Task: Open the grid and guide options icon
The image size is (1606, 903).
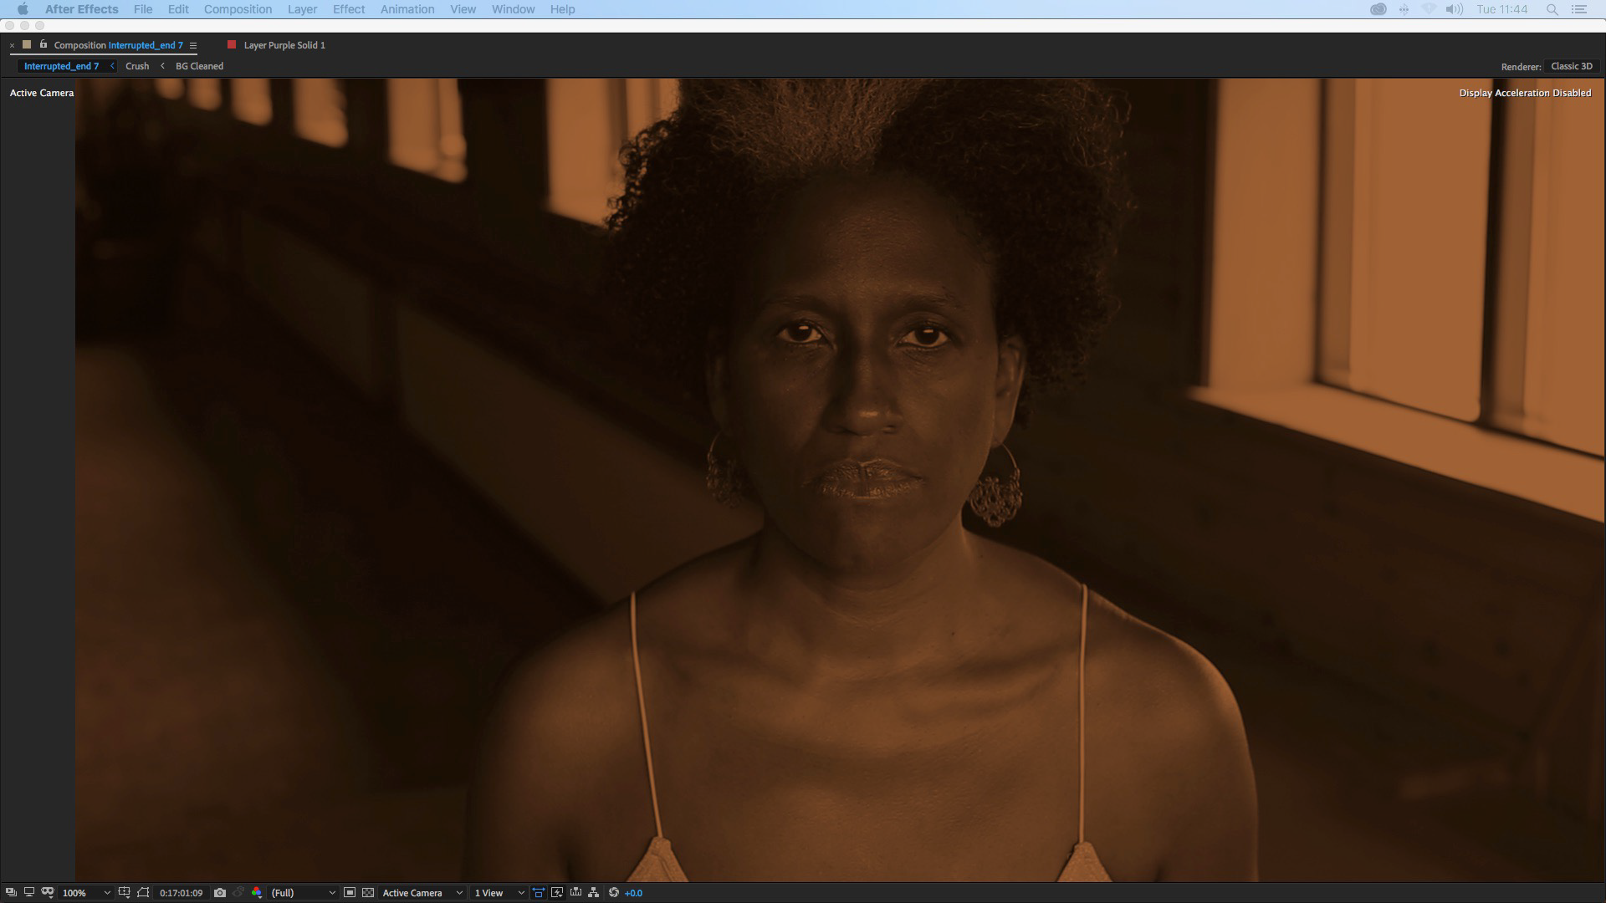Action: [x=124, y=893]
